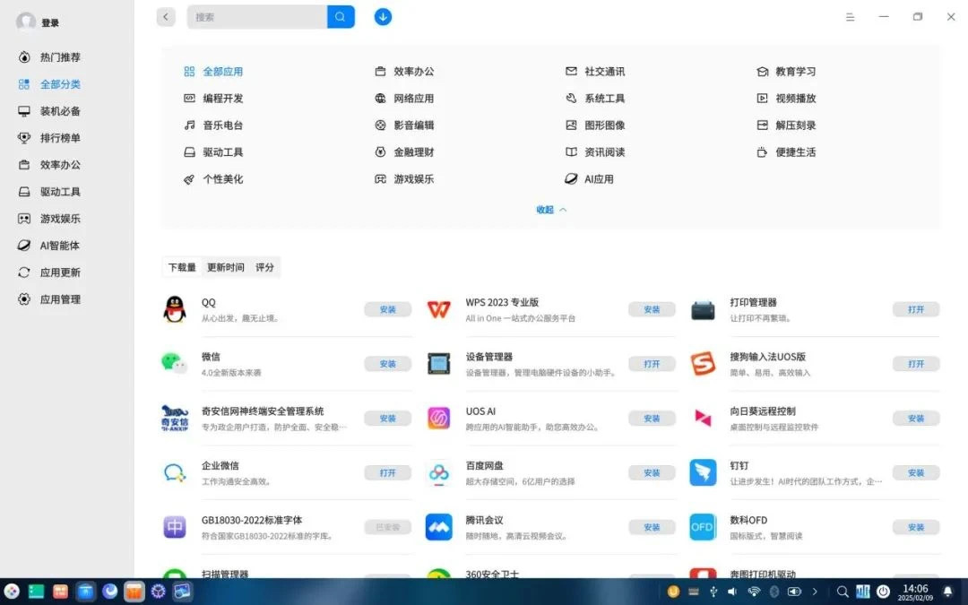Click the 搜狗输入法UOS版 icon
The image size is (968, 605).
coord(703,364)
